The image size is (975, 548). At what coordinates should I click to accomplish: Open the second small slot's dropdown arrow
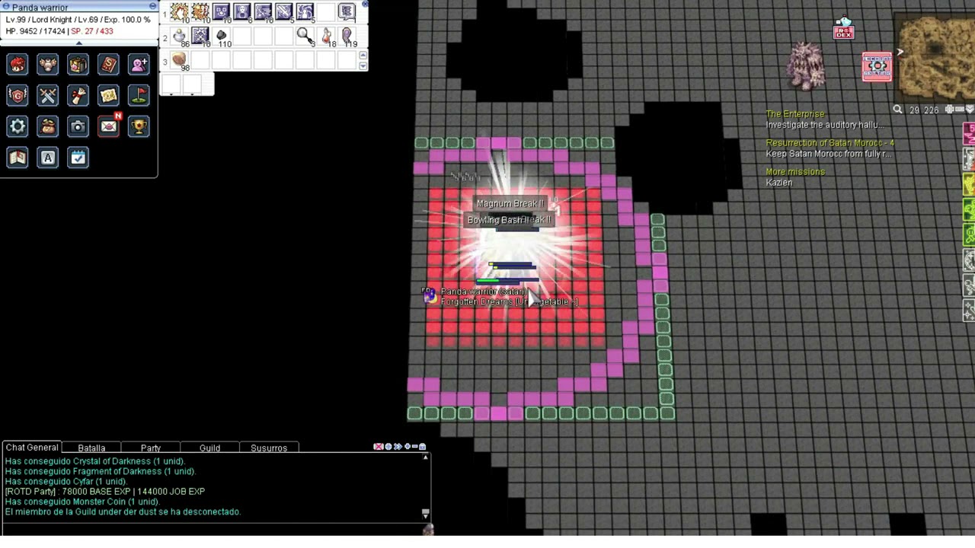coord(191,94)
